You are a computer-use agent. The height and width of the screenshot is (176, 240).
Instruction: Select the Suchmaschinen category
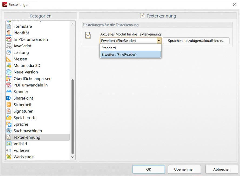point(38,131)
